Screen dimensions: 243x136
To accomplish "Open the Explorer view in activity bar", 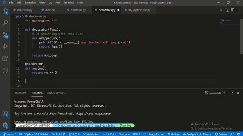I will pos(5,12).
